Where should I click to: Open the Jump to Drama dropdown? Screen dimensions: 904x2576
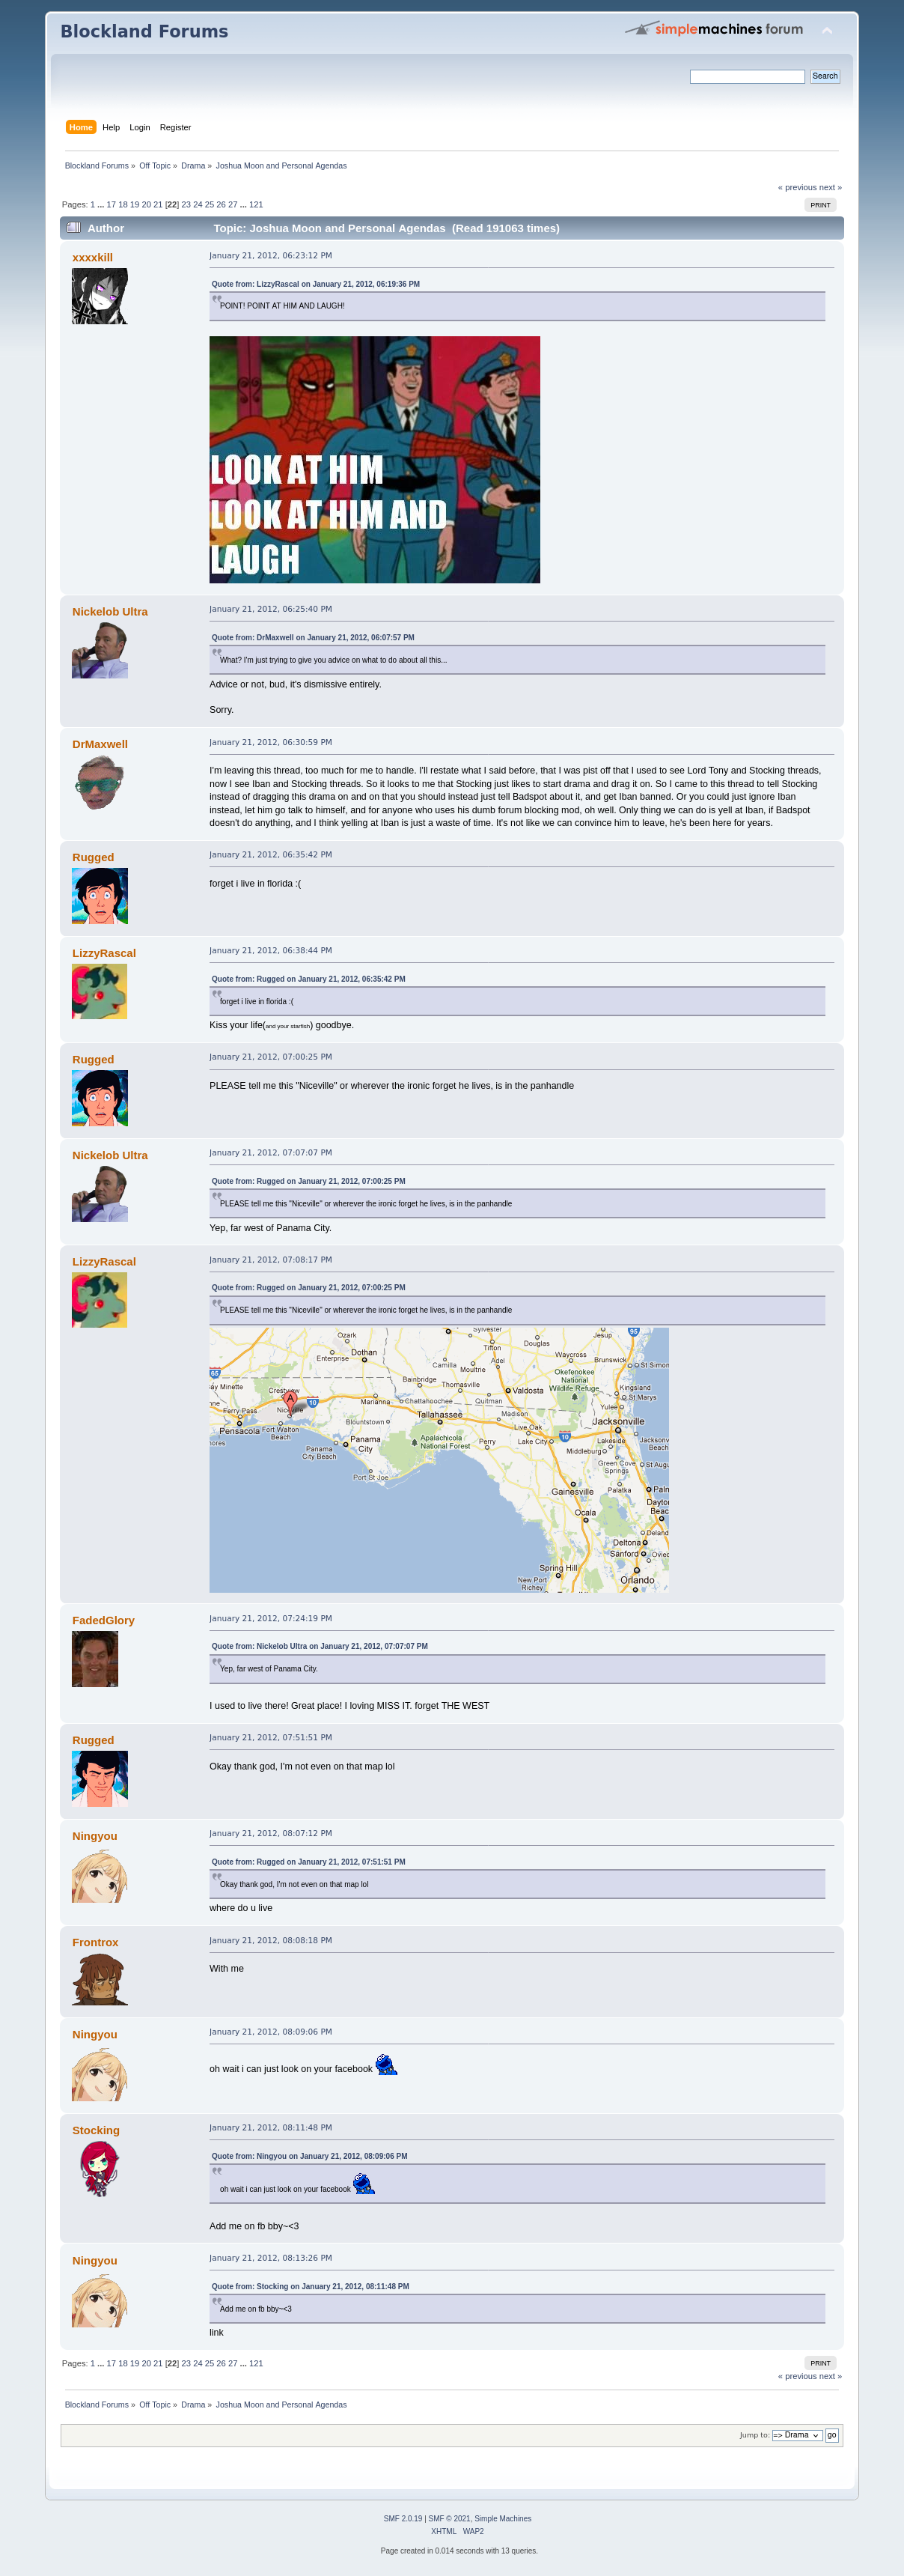[796, 2435]
